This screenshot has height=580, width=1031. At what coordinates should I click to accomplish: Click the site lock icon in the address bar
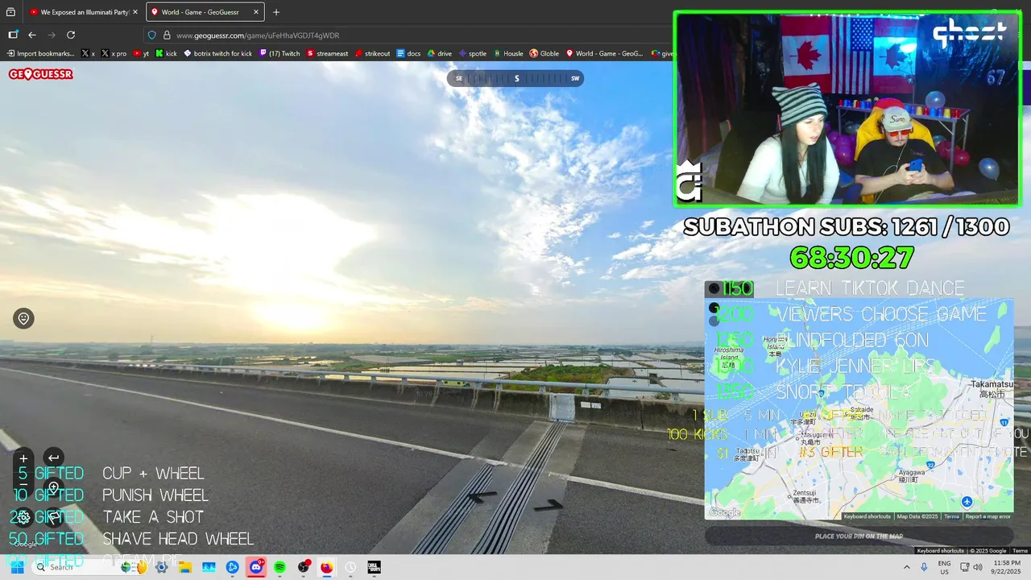point(167,35)
